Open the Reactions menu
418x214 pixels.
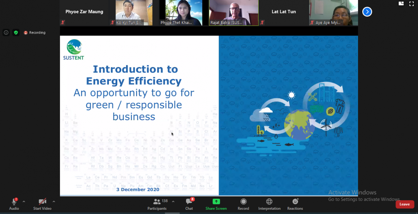click(x=295, y=204)
